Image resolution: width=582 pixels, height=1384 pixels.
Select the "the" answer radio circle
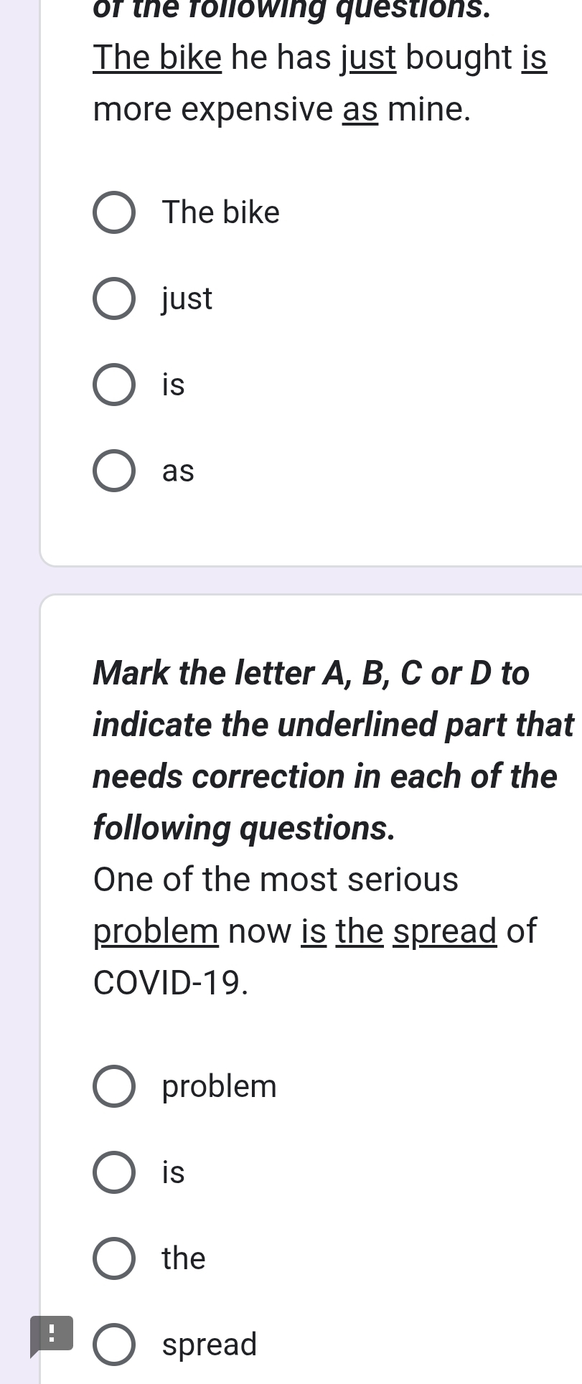click(113, 1259)
